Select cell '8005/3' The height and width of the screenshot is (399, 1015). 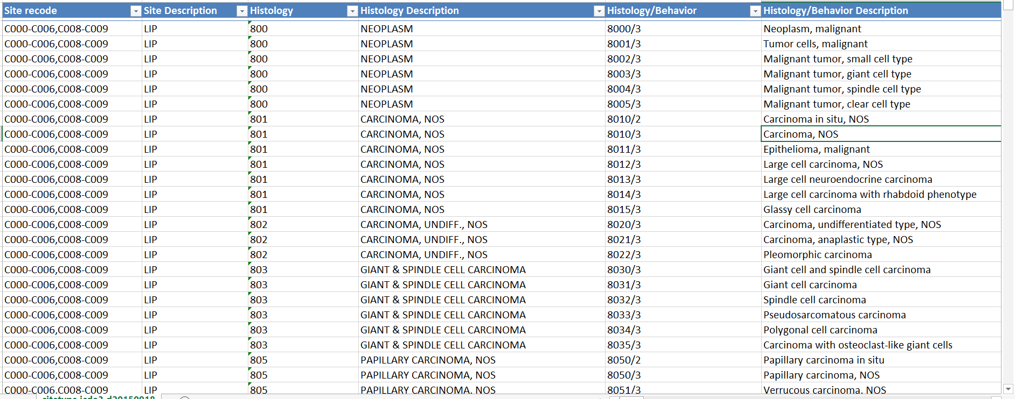[x=683, y=104]
